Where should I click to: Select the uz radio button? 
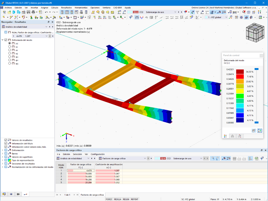[10, 53]
